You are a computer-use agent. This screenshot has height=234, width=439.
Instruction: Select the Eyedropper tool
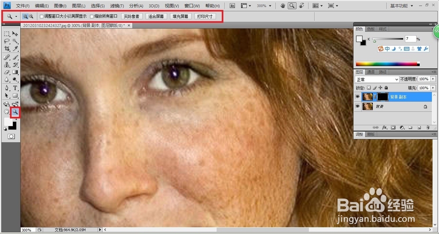[x=15, y=49]
